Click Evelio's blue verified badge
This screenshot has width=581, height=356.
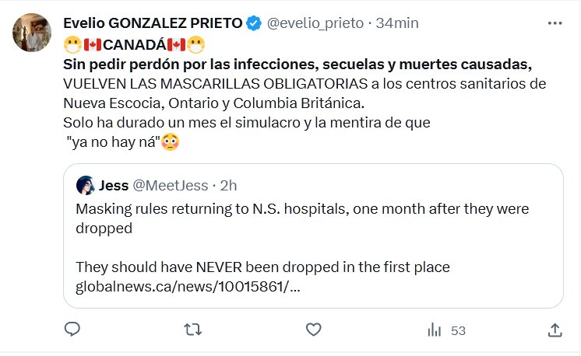point(254,24)
